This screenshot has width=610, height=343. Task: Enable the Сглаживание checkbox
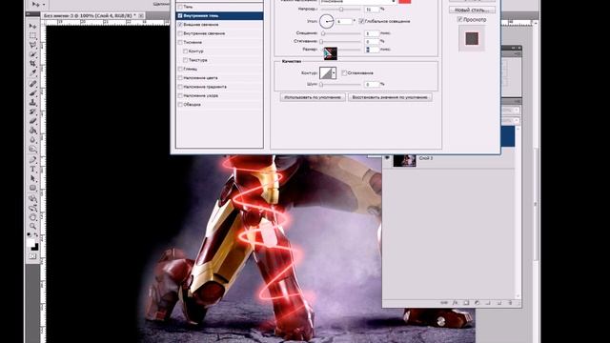(344, 72)
